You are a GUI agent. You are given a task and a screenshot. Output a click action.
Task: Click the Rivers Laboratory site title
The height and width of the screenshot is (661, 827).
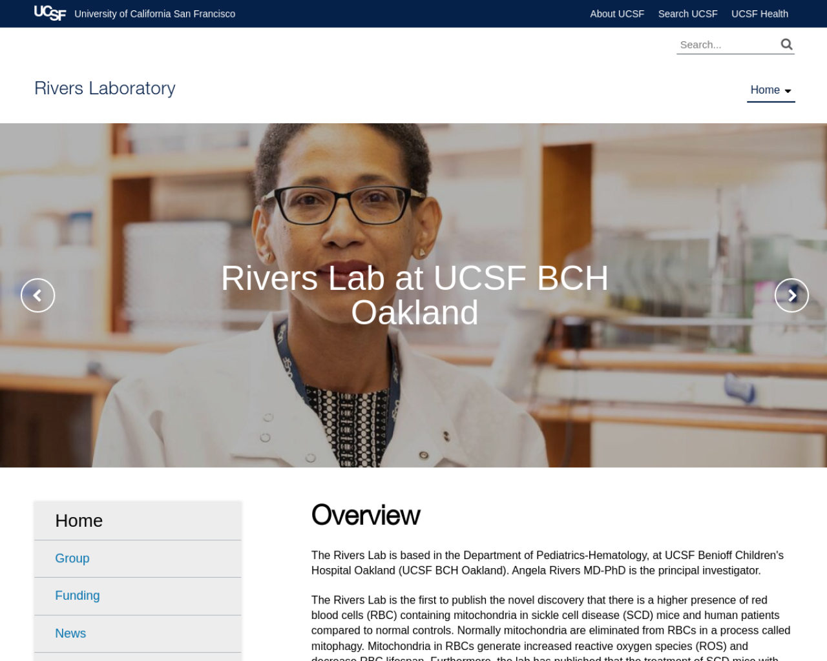tap(105, 88)
